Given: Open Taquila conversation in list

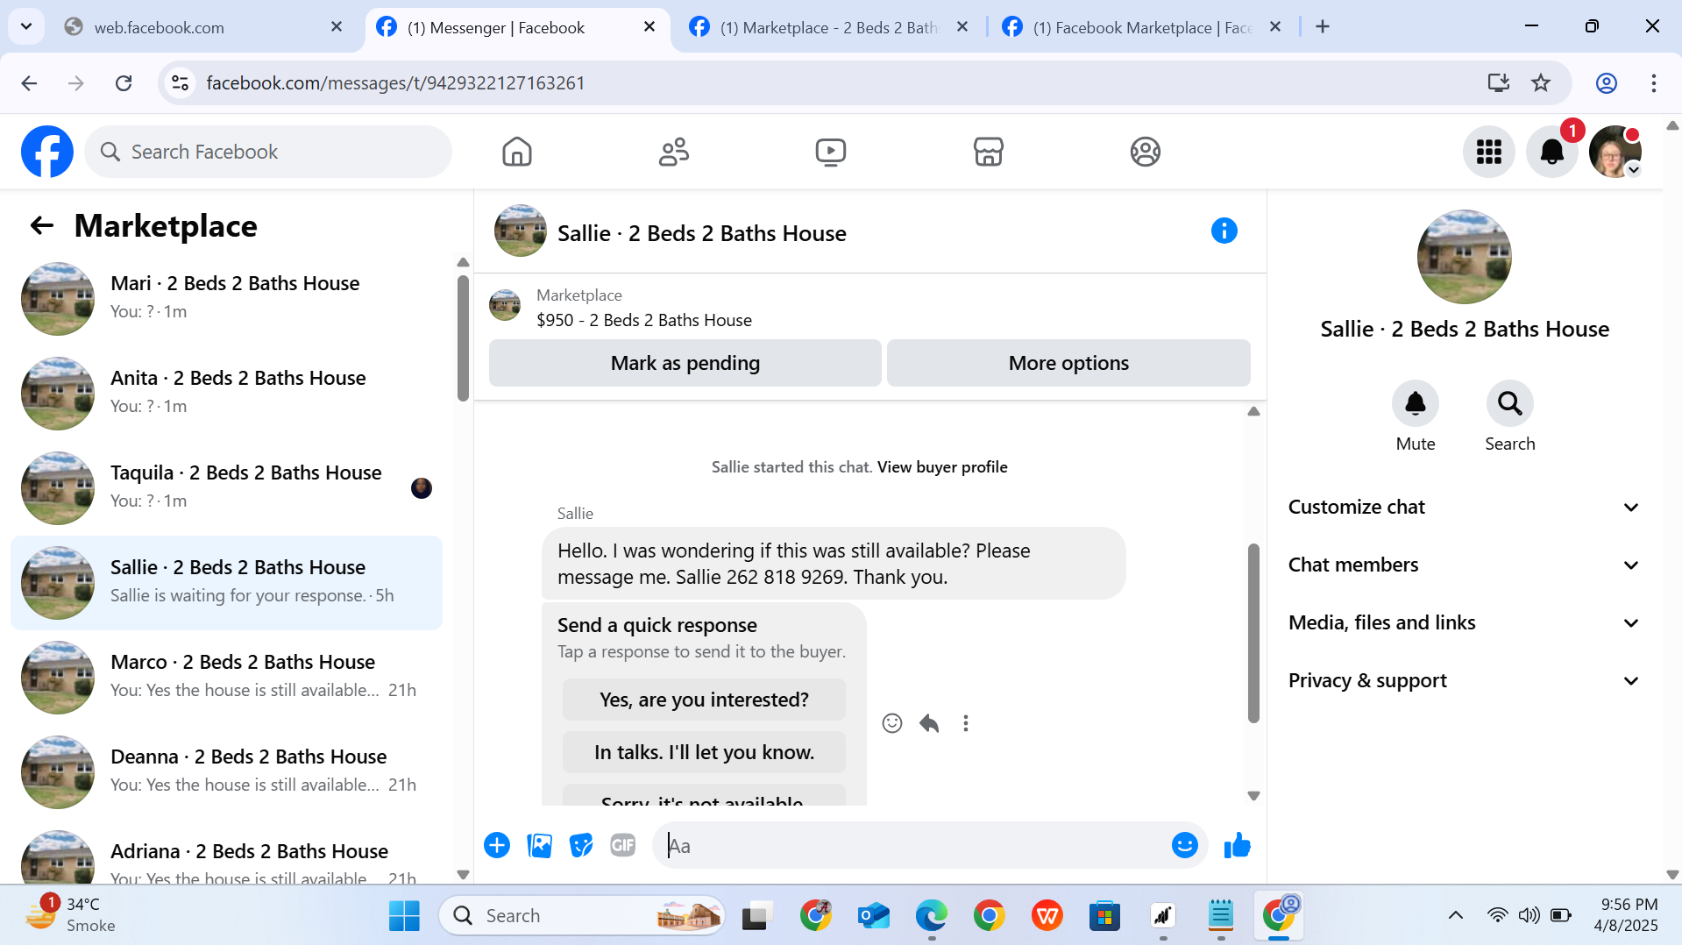Looking at the screenshot, I should pos(227,487).
